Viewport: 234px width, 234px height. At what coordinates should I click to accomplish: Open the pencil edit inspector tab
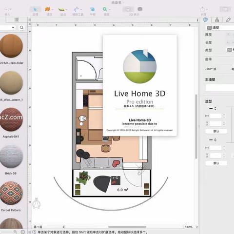point(228,20)
